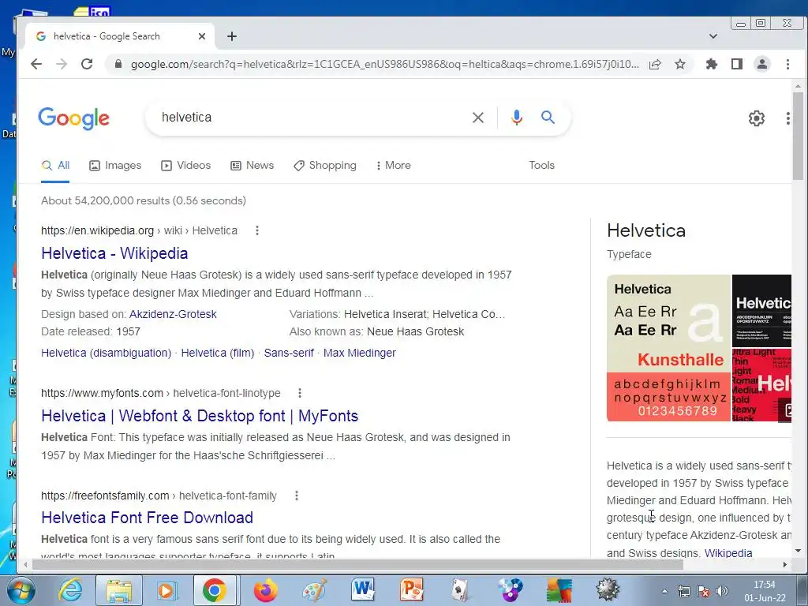The height and width of the screenshot is (606, 808).
Task: Click the red Helvetica weights thumbnail
Action: point(761,385)
